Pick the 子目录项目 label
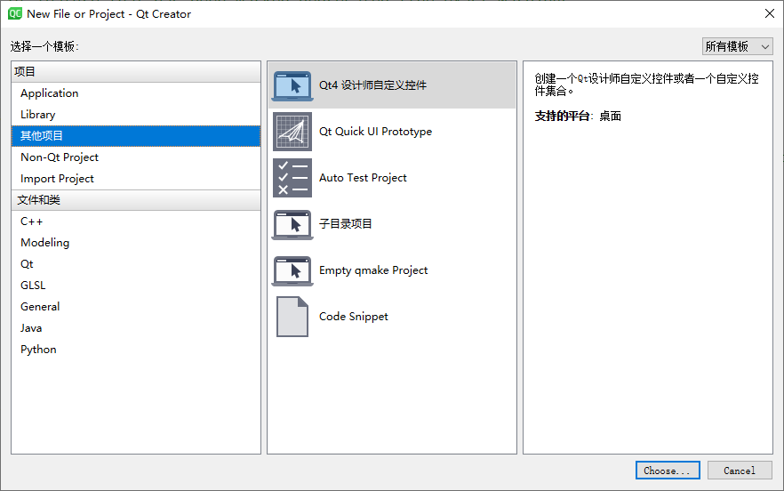This screenshot has height=491, width=784. pos(346,224)
